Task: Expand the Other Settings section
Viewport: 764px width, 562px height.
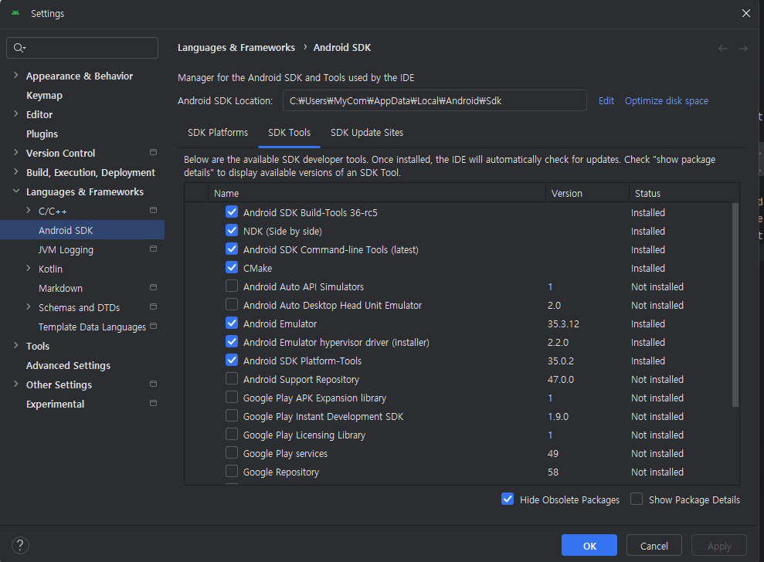Action: point(16,384)
